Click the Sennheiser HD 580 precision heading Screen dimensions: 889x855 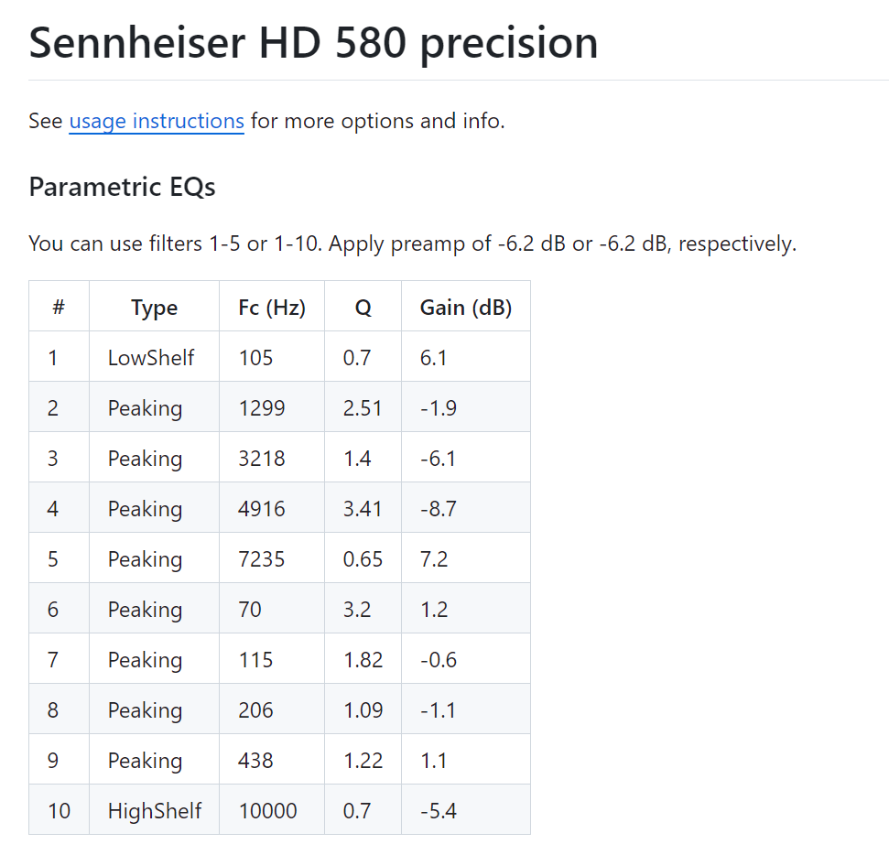tap(313, 43)
